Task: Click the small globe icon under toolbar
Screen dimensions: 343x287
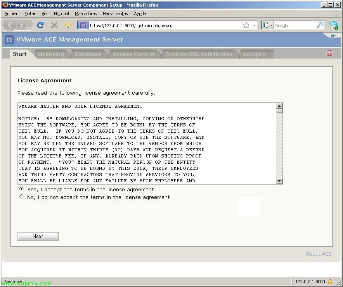Action: 333,35
